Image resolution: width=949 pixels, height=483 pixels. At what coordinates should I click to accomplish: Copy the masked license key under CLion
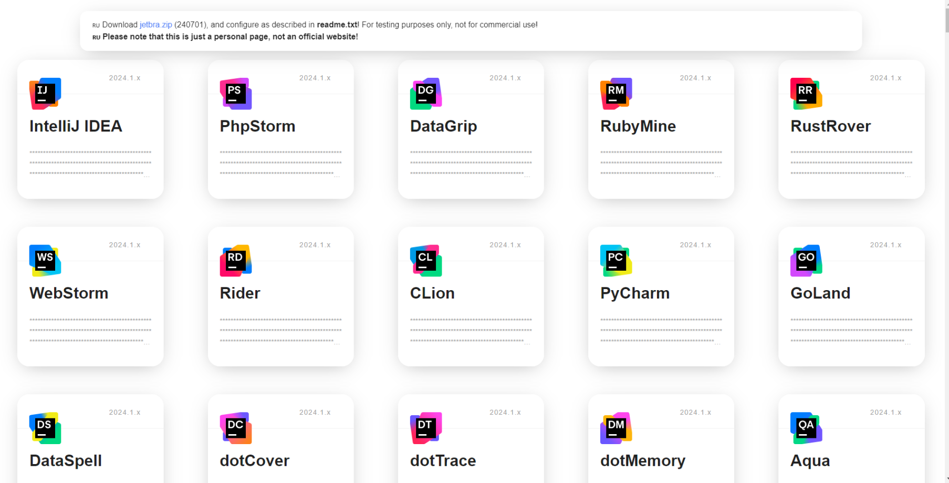tap(471, 331)
